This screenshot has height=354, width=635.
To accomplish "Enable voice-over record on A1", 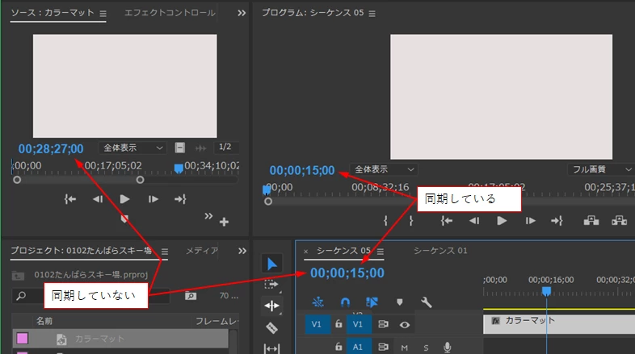I will click(447, 347).
